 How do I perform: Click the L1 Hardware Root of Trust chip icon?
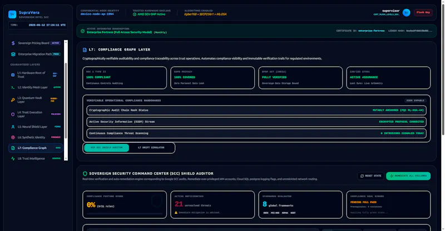click(13, 75)
